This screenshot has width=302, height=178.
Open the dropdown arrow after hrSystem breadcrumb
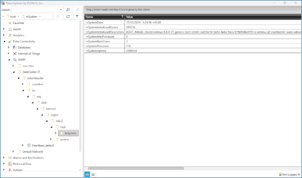(40, 17)
